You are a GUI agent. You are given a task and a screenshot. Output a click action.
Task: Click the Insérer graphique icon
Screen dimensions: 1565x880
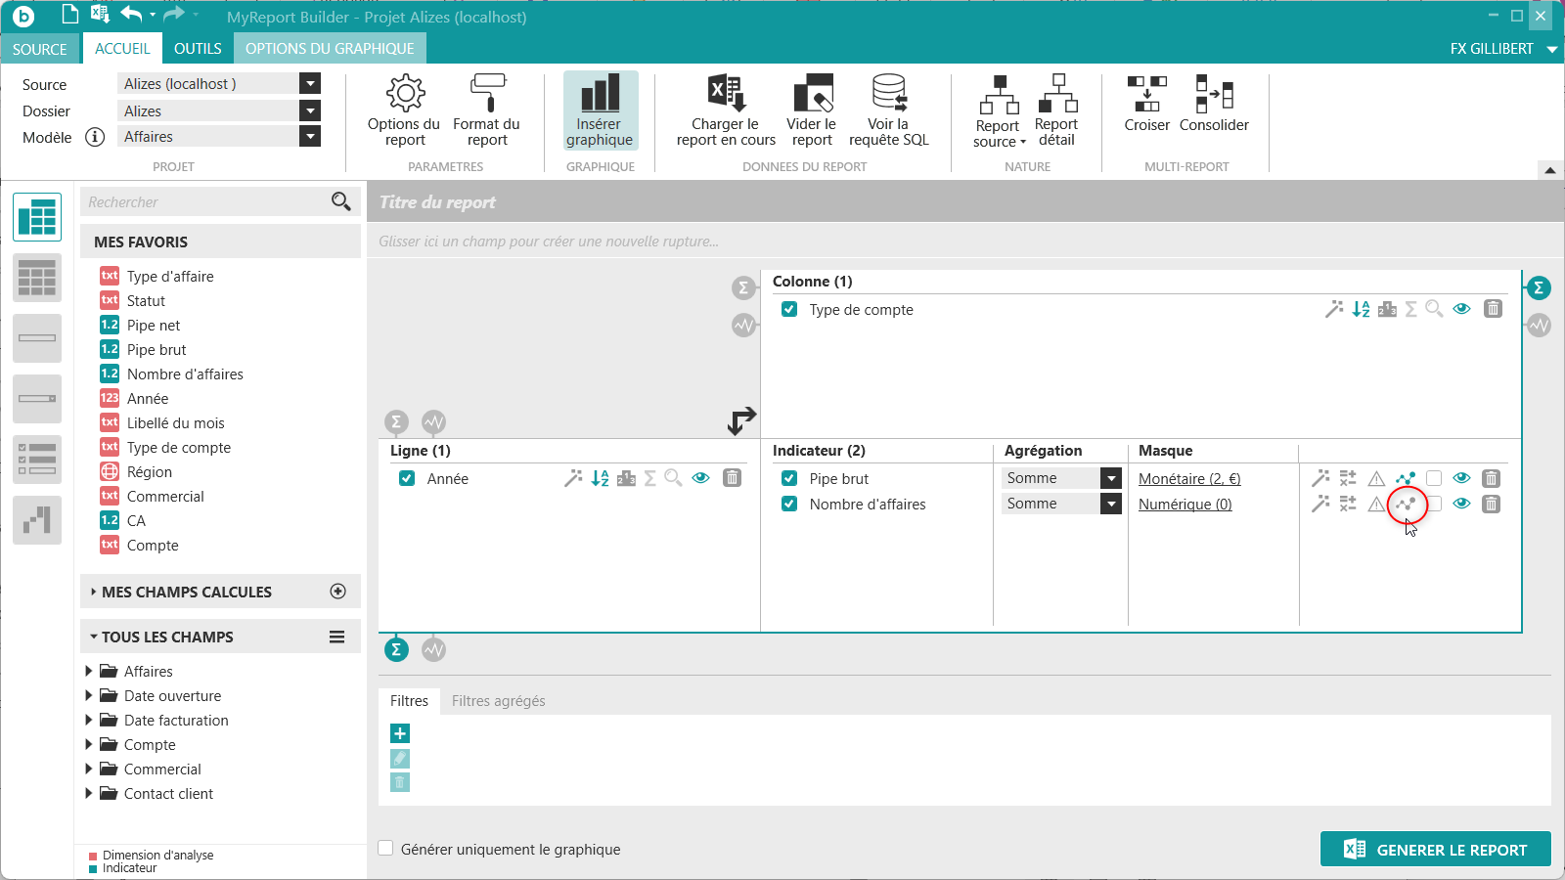click(x=600, y=94)
